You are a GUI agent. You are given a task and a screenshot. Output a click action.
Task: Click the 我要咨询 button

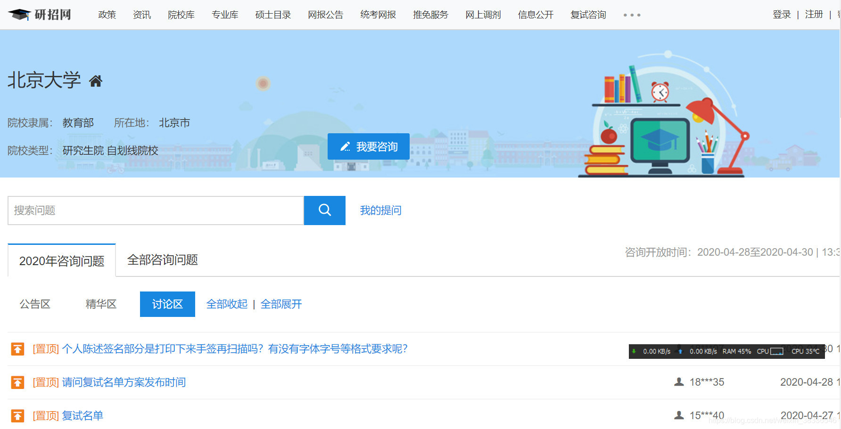[369, 146]
